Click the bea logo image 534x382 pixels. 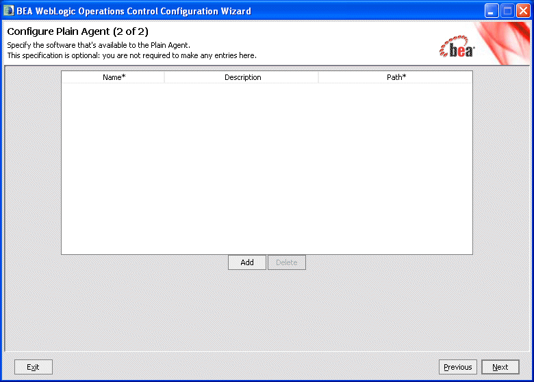pyautogui.click(x=457, y=47)
